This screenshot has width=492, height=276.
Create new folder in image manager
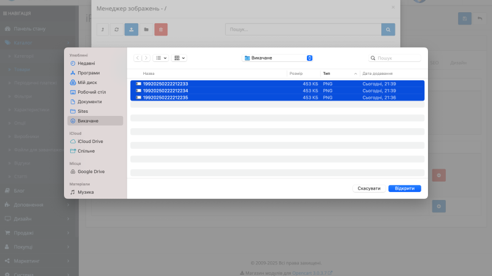146,29
